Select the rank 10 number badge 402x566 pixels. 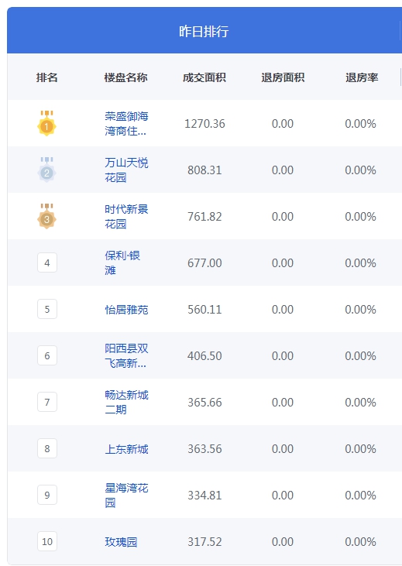tap(47, 541)
